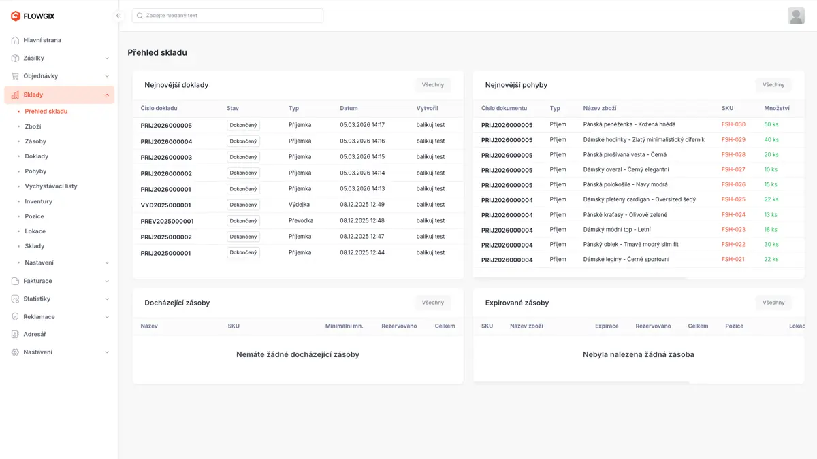Open Adresář via its contact icon

[x=15, y=335]
